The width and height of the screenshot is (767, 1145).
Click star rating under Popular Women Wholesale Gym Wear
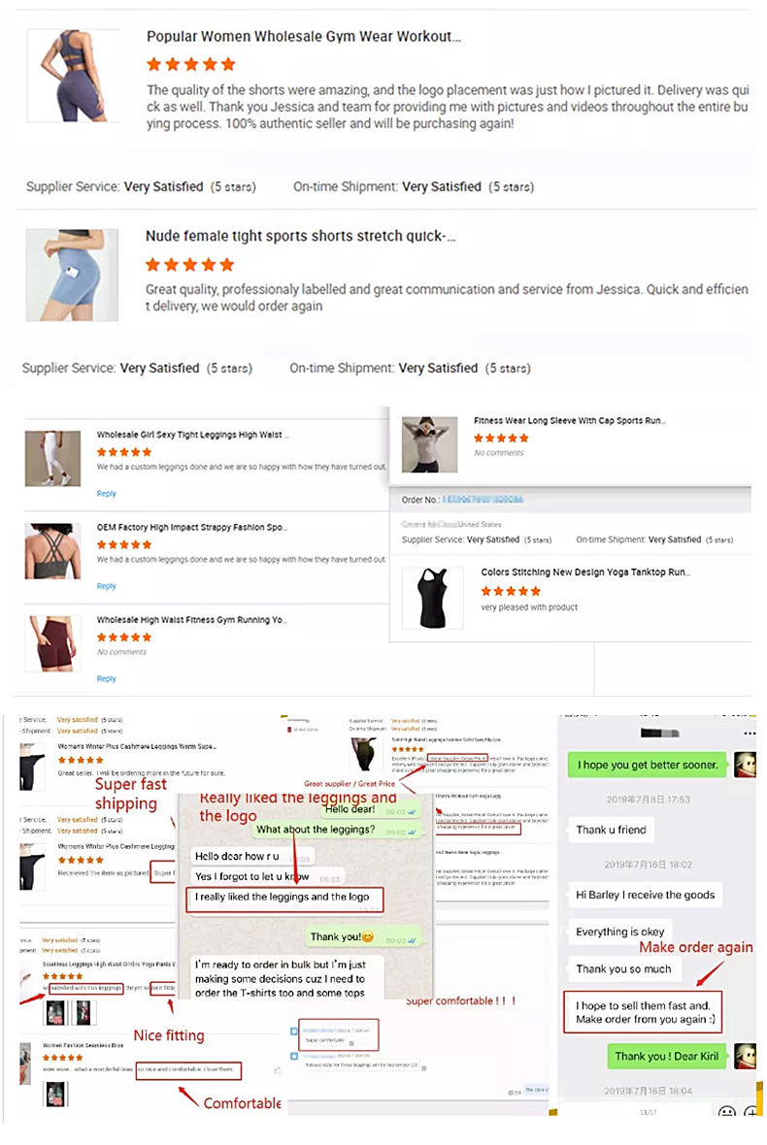click(x=190, y=64)
